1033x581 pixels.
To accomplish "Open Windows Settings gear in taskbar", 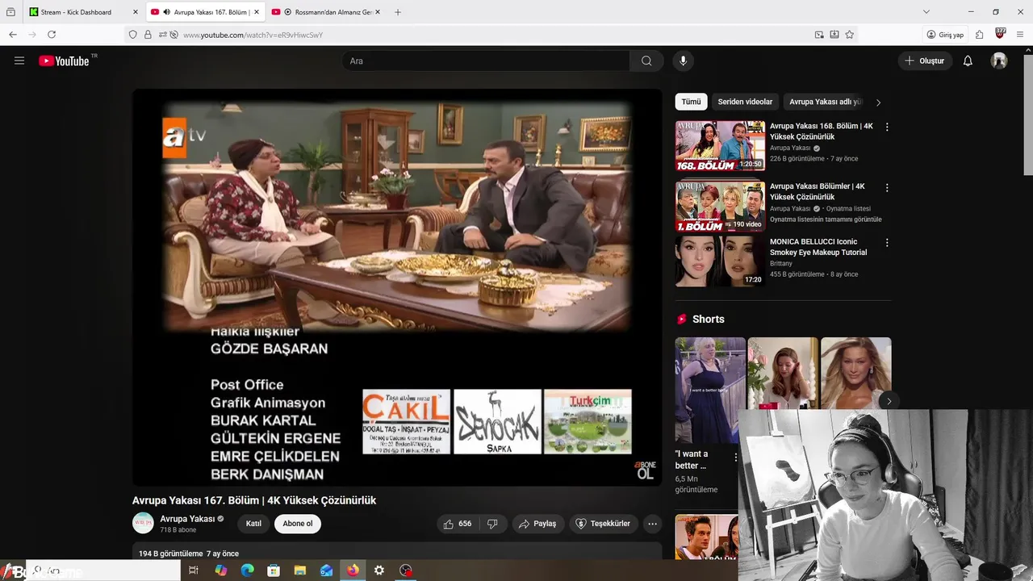I will (x=379, y=571).
